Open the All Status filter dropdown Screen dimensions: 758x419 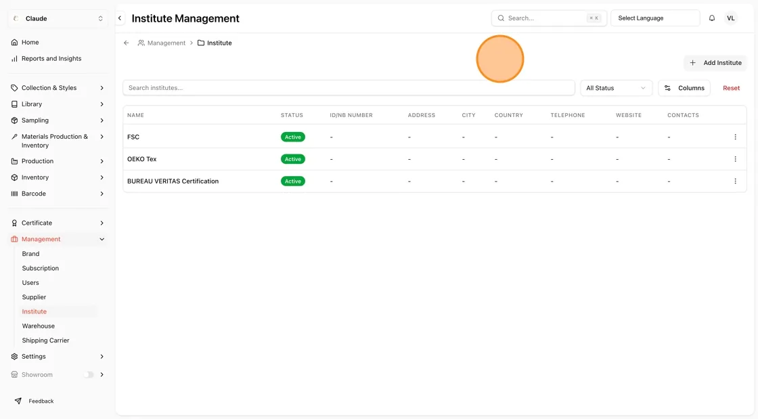(x=616, y=88)
